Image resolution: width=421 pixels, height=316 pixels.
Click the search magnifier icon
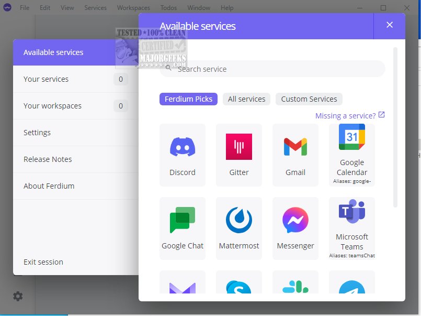pos(168,68)
